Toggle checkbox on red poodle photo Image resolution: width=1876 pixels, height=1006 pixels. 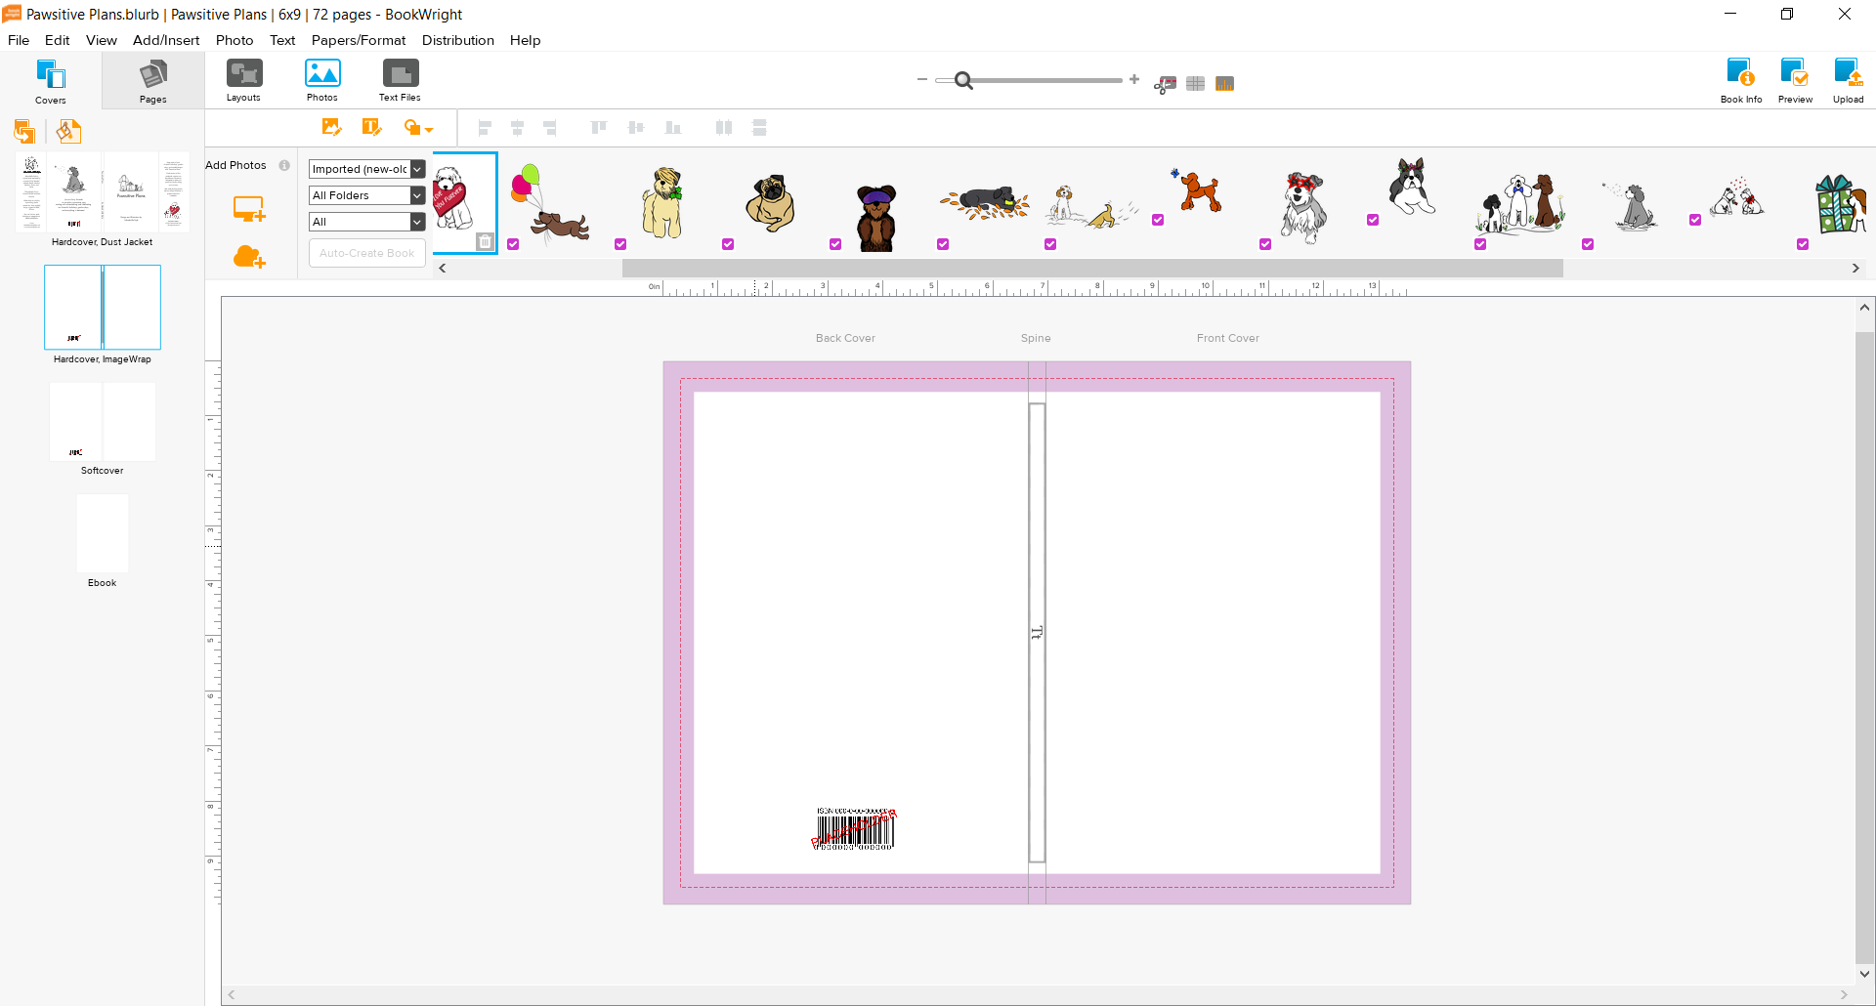coord(1158,220)
